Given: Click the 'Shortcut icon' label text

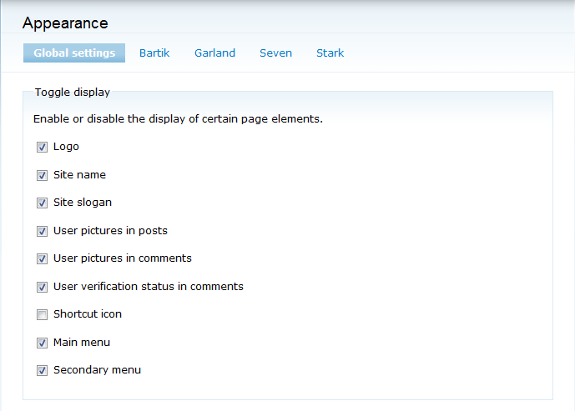Looking at the screenshot, I should [x=88, y=314].
